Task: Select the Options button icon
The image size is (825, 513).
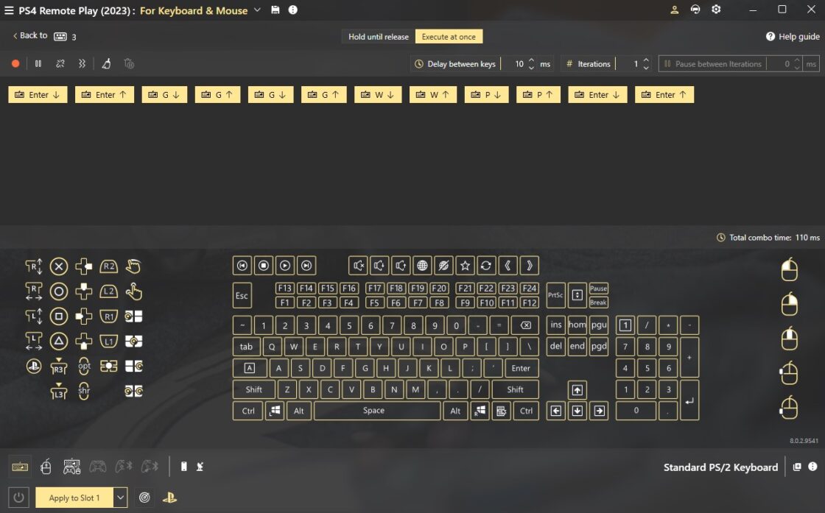Action: point(84,366)
